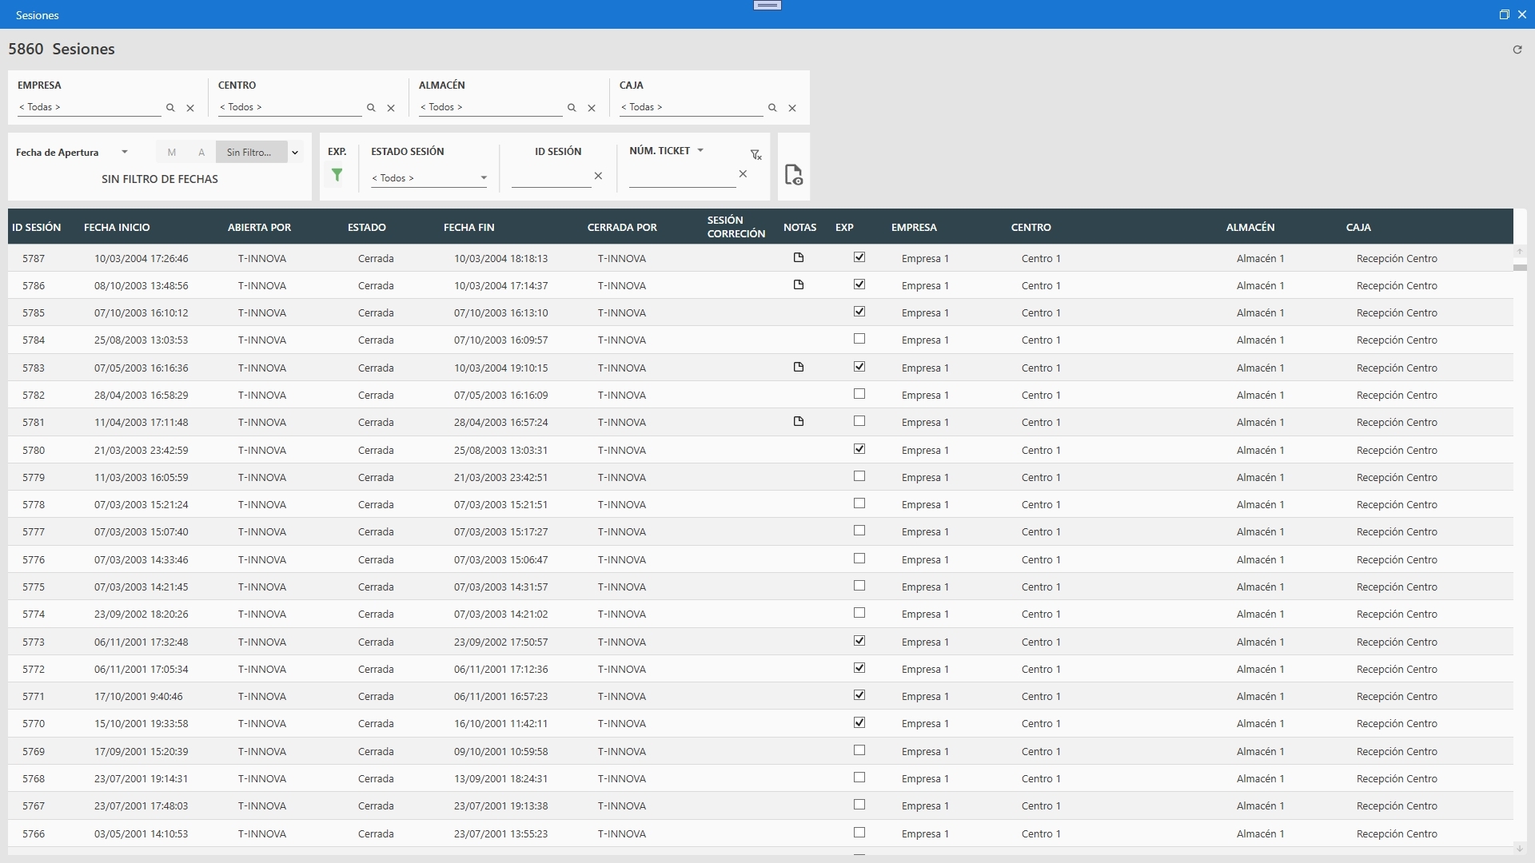Select session ID cell 5778
Viewport: 1535px width, 863px height.
(x=34, y=505)
